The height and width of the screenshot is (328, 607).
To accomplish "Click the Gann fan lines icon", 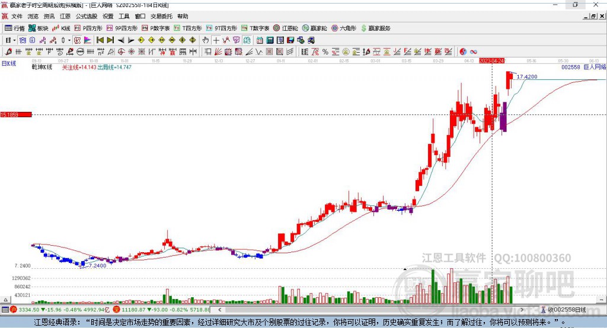I will pyautogui.click(x=218, y=52).
